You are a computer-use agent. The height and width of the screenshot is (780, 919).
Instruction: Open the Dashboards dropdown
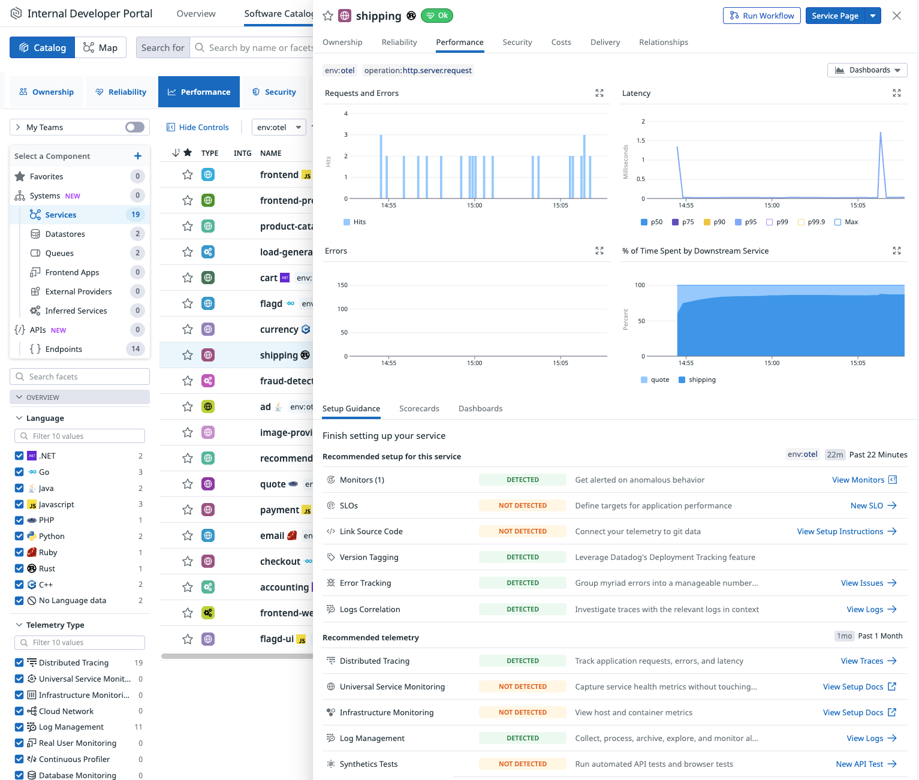pos(867,70)
